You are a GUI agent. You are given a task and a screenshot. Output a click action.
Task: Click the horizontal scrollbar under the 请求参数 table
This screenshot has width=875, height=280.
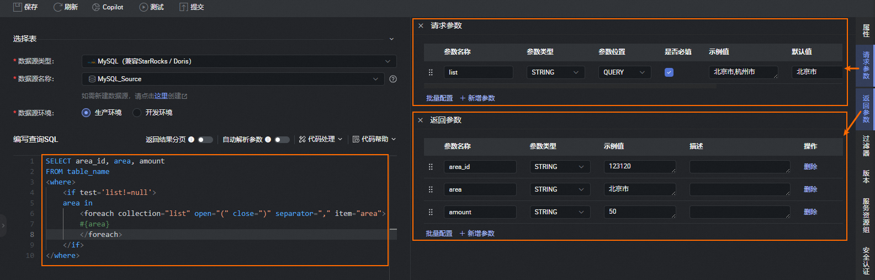click(x=570, y=86)
